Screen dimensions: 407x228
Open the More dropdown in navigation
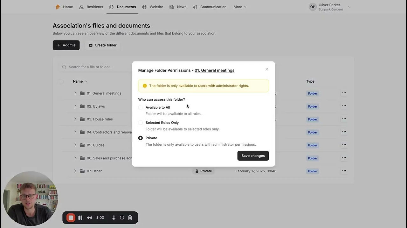(x=240, y=7)
